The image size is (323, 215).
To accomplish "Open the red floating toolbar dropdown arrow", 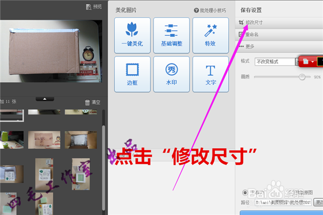I will 312,62.
